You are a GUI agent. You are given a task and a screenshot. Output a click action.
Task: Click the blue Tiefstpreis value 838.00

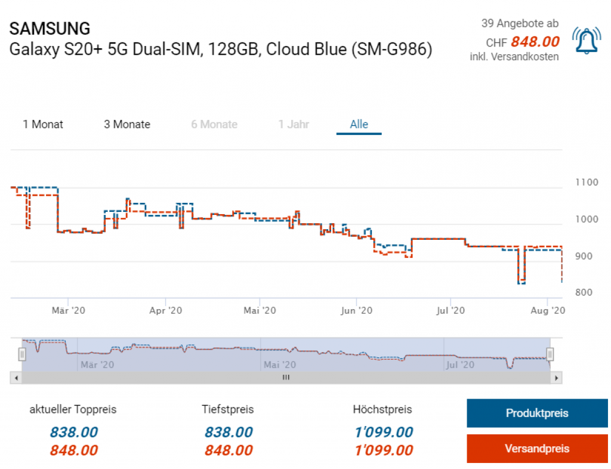coord(229,432)
